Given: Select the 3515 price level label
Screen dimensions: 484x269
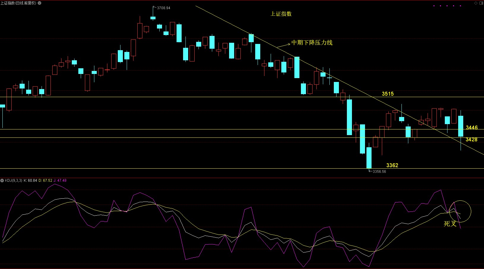Looking at the screenshot, I should tap(388, 94).
